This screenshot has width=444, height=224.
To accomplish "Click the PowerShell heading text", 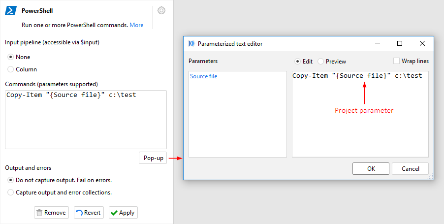I will [37, 11].
